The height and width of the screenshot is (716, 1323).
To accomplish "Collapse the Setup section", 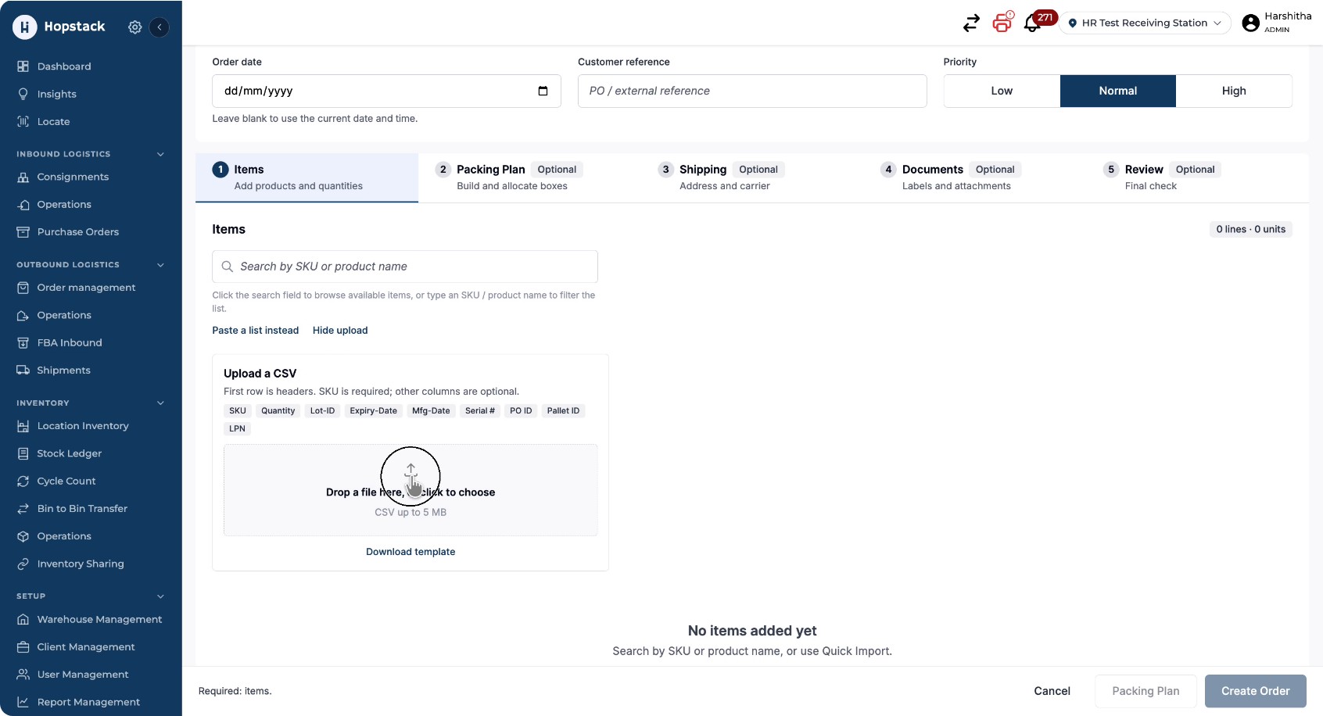I will [x=160, y=596].
